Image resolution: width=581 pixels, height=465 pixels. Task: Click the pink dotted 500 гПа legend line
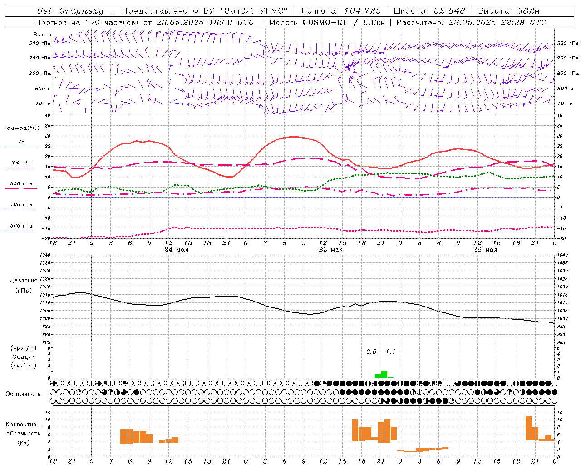coord(20,231)
